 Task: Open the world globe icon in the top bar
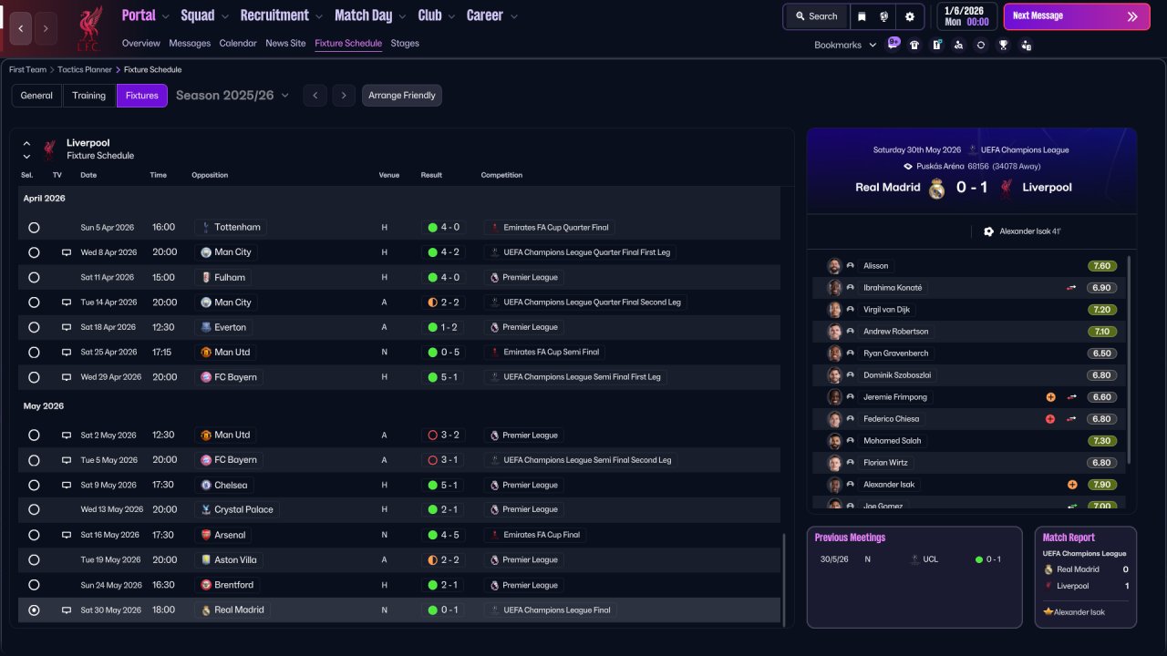point(884,16)
